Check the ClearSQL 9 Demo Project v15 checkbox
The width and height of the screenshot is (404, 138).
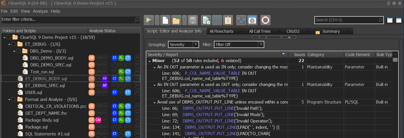[8, 37]
